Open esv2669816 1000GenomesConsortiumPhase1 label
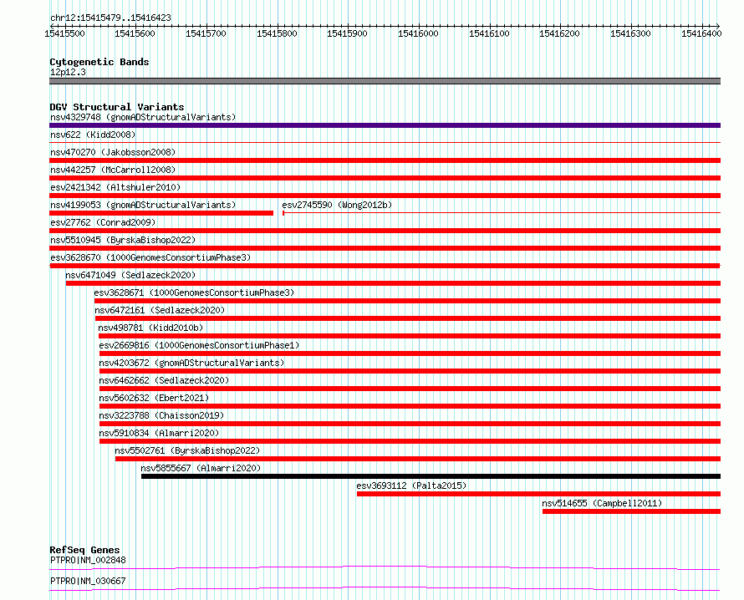Viewport: 744px width, 600px height. (x=199, y=345)
